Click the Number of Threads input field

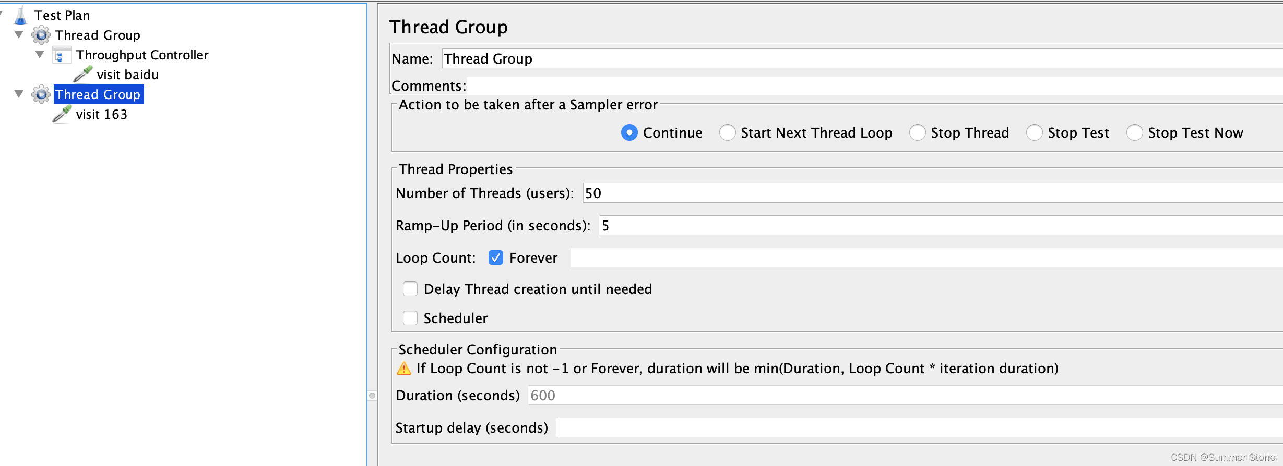pyautogui.click(x=932, y=193)
